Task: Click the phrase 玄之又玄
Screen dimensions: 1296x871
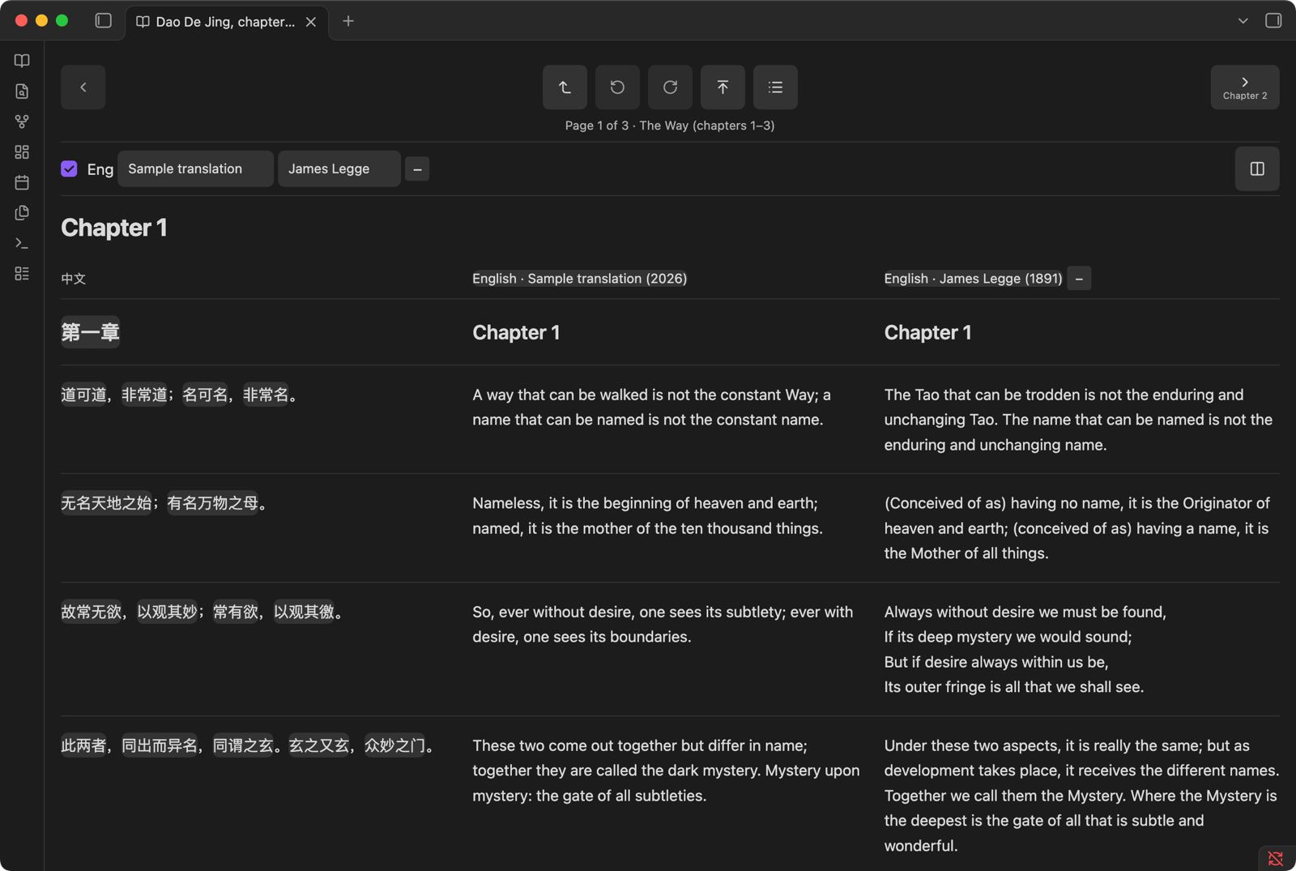Action: click(319, 745)
